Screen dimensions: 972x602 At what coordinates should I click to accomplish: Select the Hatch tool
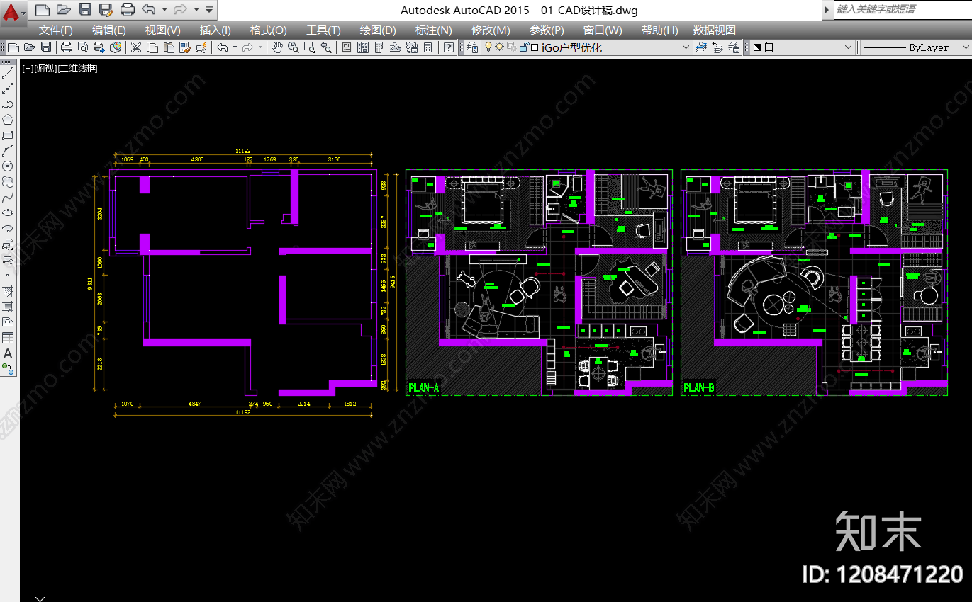[9, 291]
